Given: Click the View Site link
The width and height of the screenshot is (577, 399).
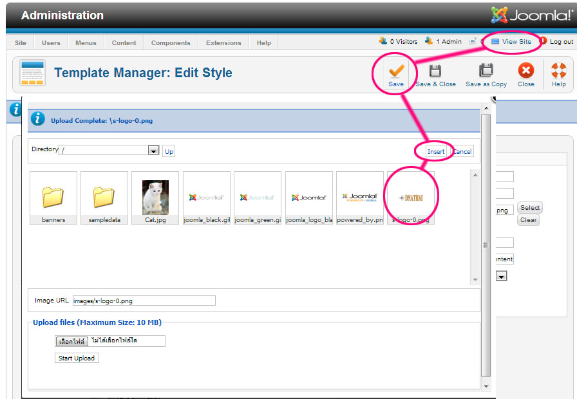Looking at the screenshot, I should [516, 42].
